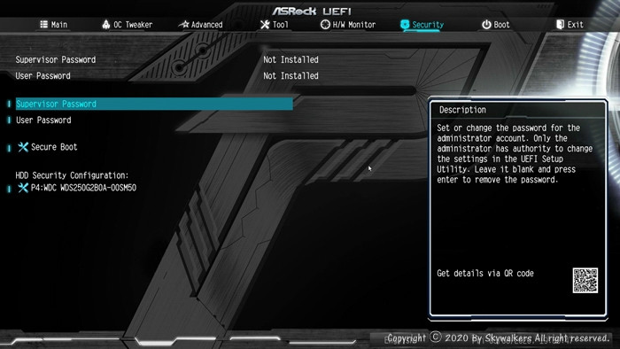Screen dimensions: 620x349
Task: Select the Security tab
Action: (x=422, y=25)
